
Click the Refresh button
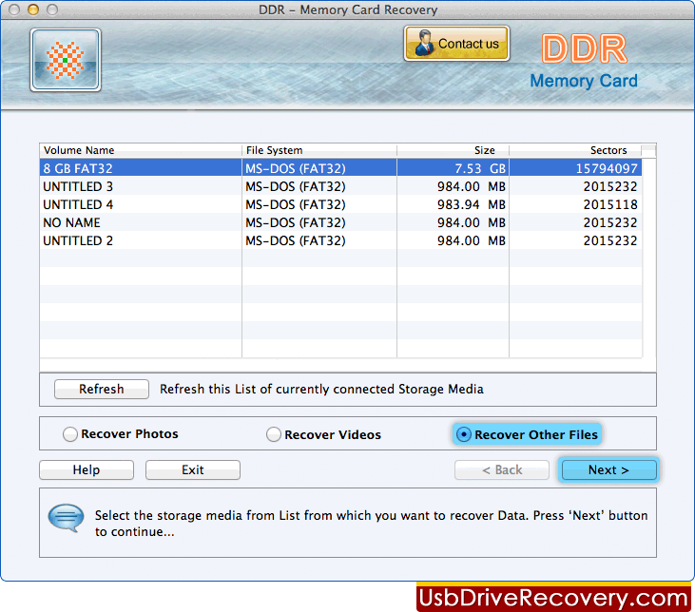coord(102,389)
